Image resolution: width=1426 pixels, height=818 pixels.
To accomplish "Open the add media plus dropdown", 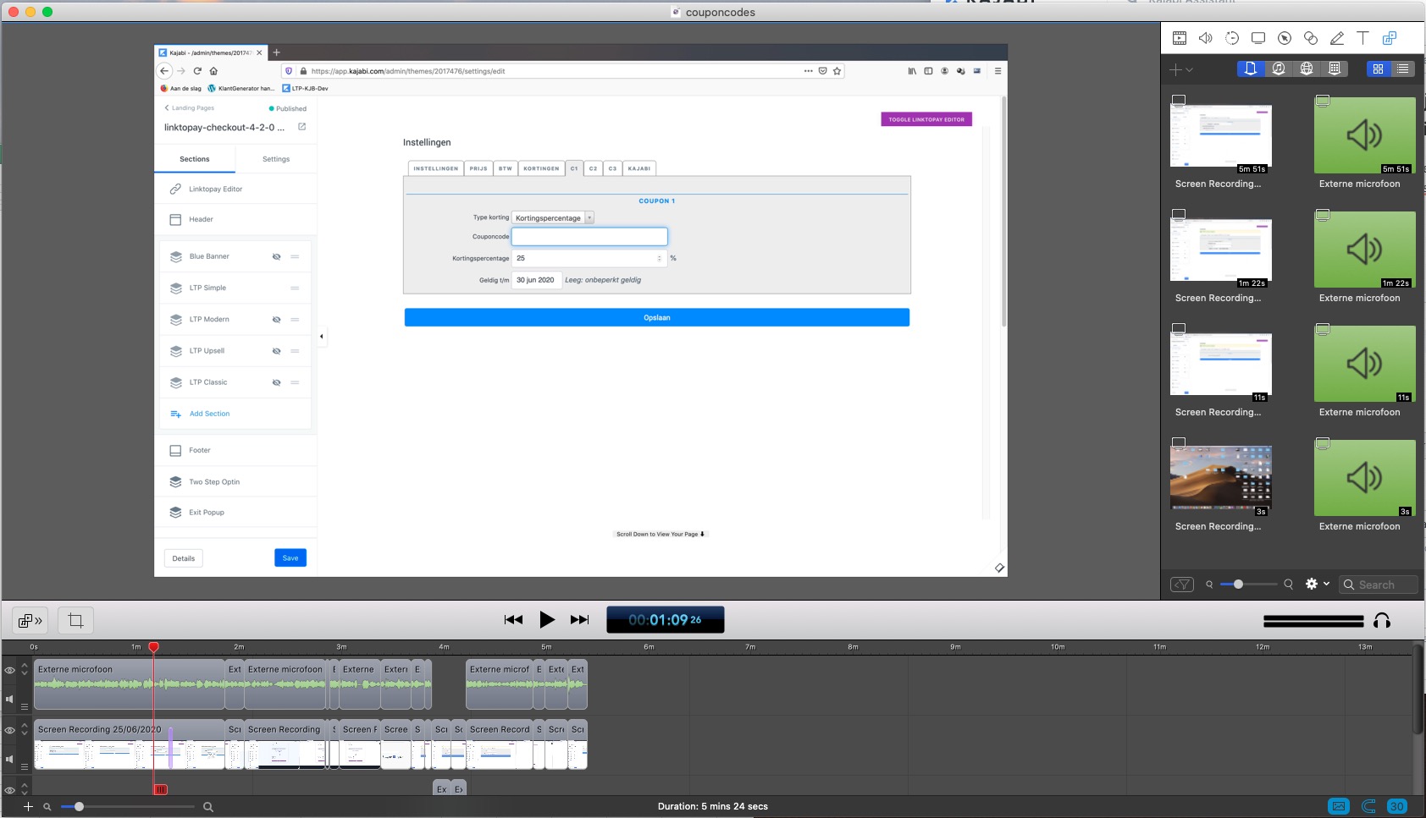I will [1180, 69].
